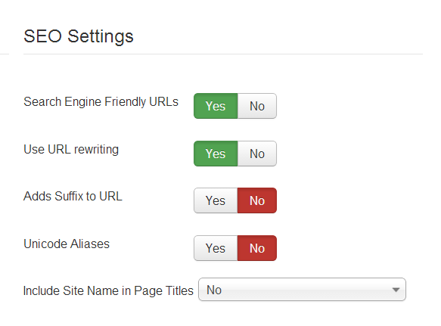This screenshot has width=441, height=326.
Task: Click the green Yes button beside URL rewriting
Action: click(216, 154)
